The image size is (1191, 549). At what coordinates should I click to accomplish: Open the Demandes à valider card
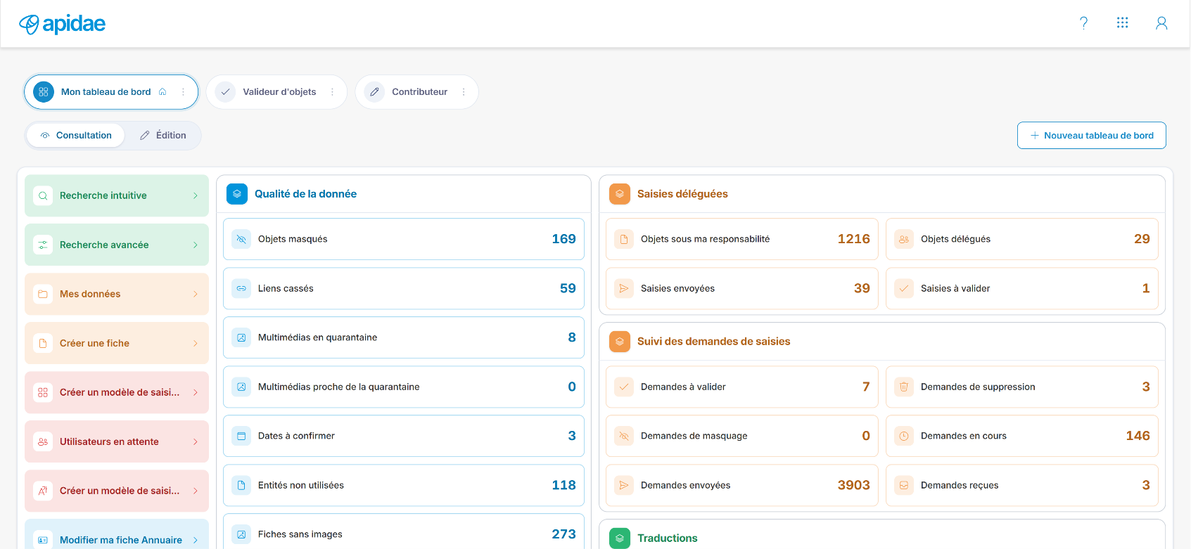742,387
